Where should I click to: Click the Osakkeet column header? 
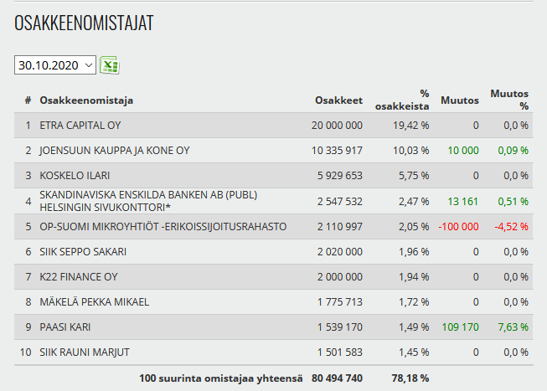pyautogui.click(x=338, y=100)
